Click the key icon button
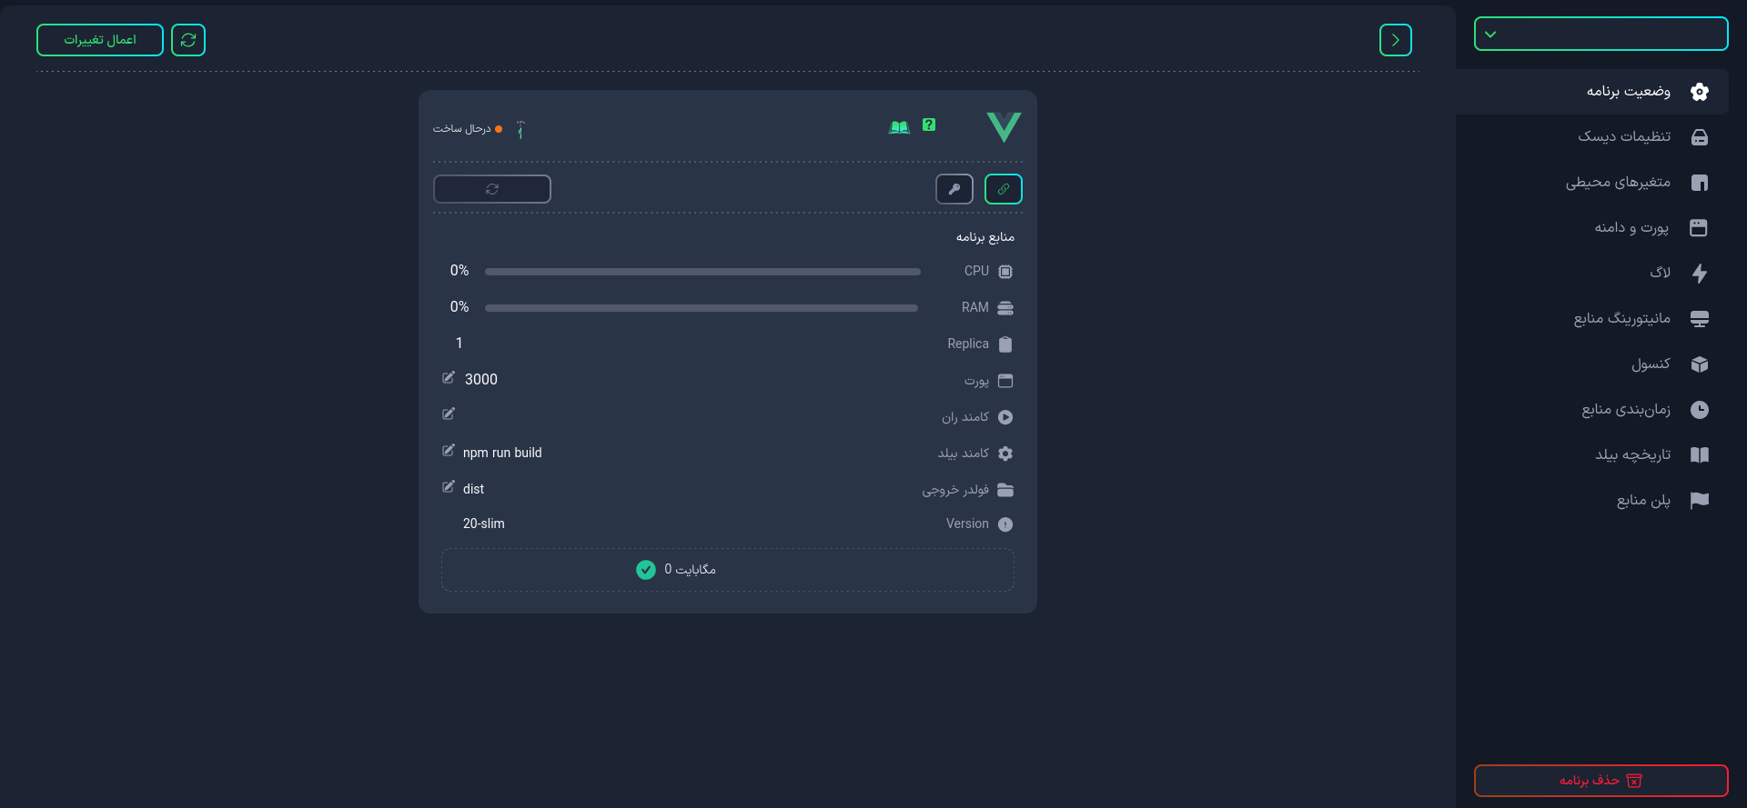The width and height of the screenshot is (1747, 808). 954,189
